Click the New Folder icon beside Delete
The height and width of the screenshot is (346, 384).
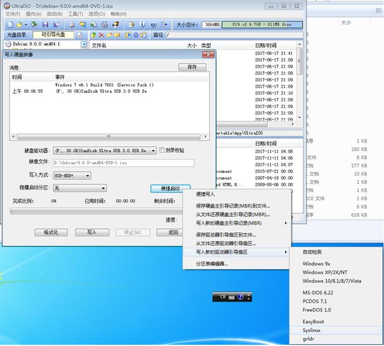click(x=109, y=35)
